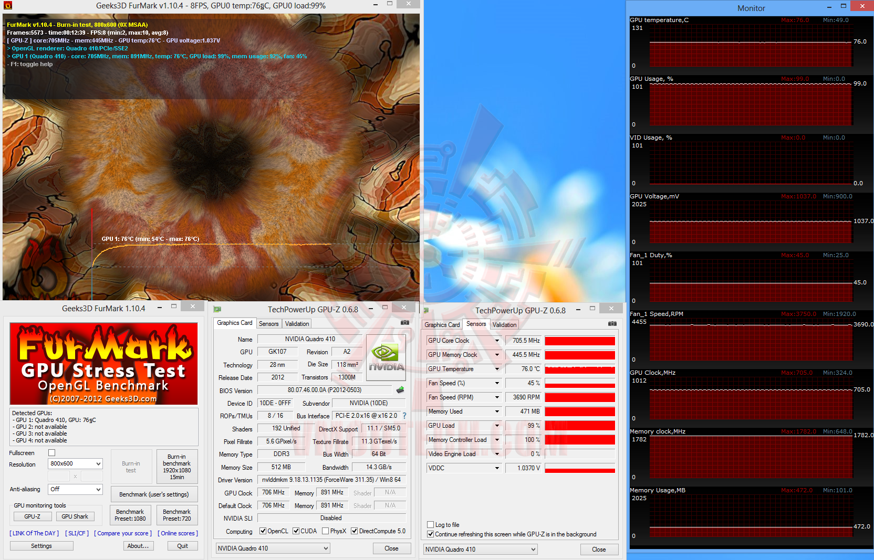Image resolution: width=874 pixels, height=560 pixels.
Task: Open the Online scores link
Action: coord(178,533)
